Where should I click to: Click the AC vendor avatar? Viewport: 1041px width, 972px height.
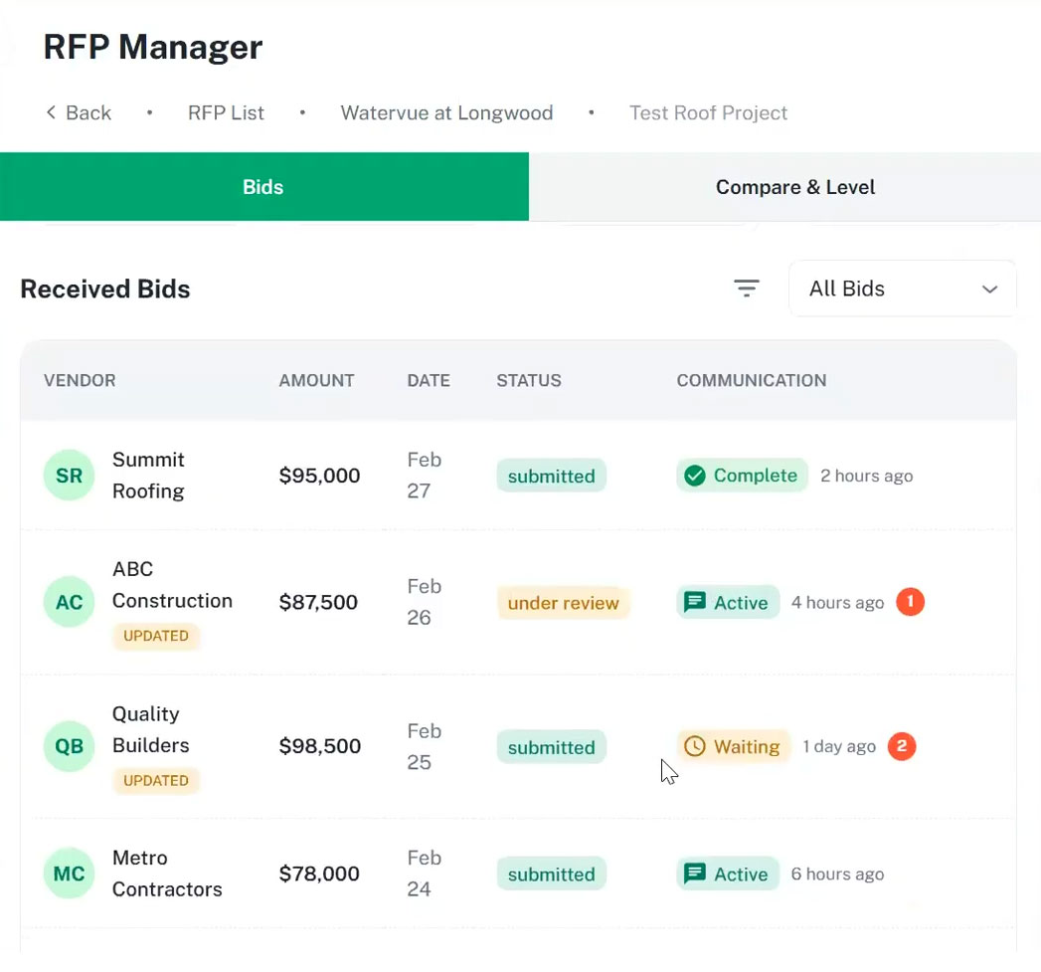(69, 602)
